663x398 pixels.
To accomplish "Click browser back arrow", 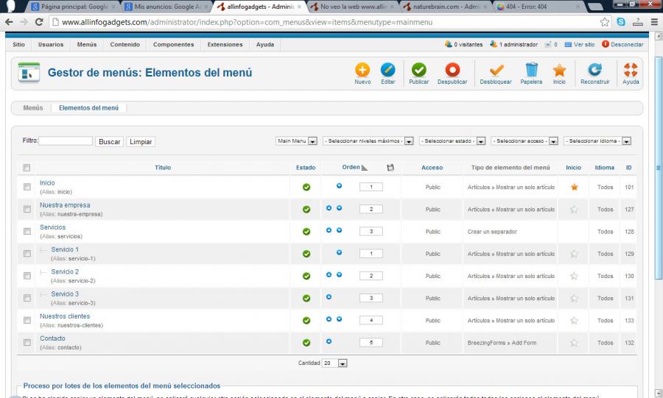I will click(9, 22).
